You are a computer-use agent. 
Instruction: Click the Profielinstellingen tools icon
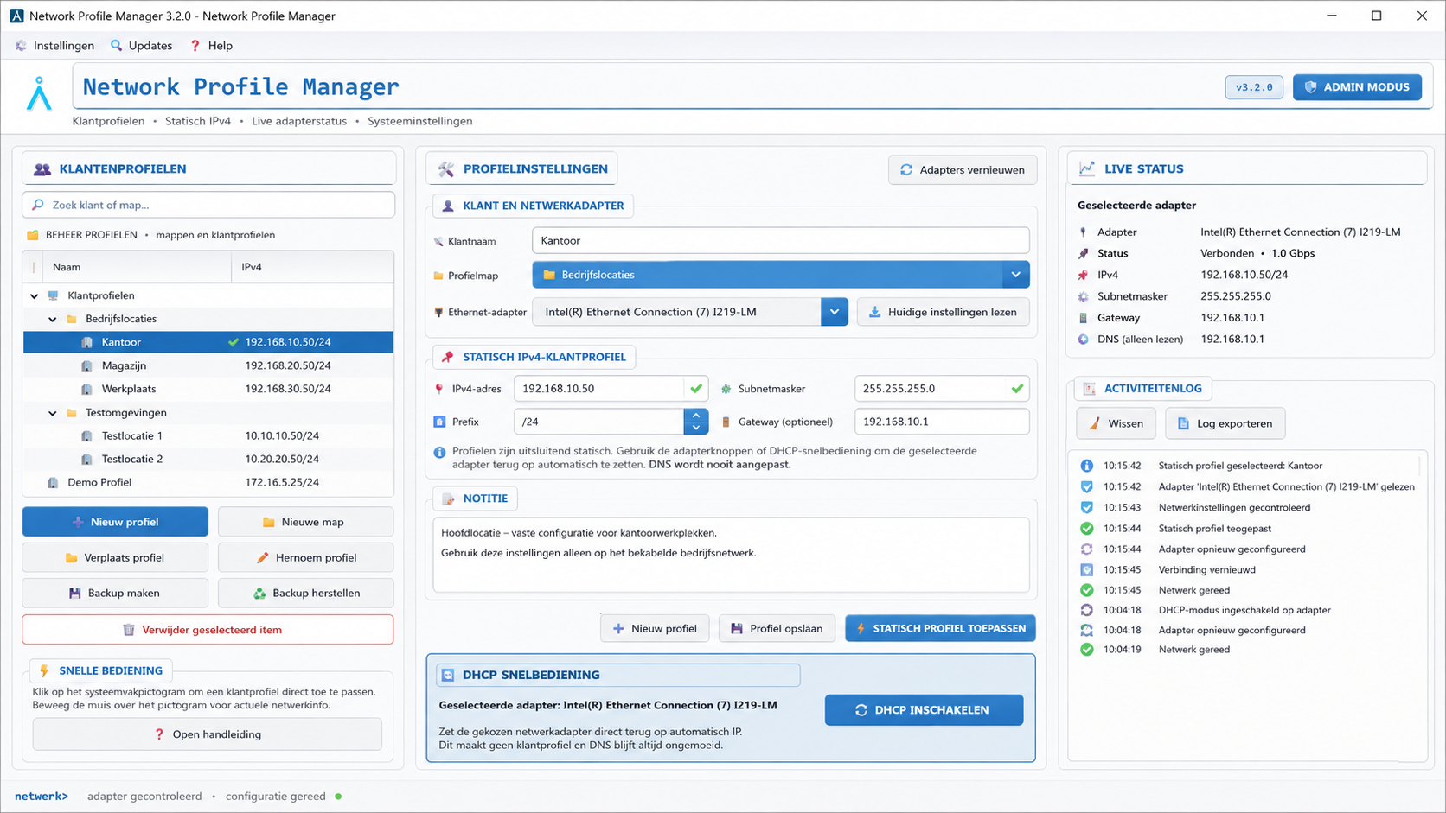click(446, 169)
